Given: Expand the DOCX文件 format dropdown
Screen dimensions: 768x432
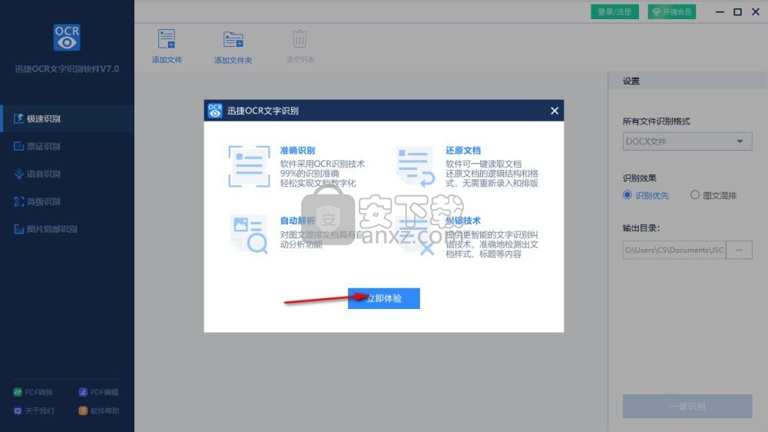Looking at the screenshot, I should (687, 141).
